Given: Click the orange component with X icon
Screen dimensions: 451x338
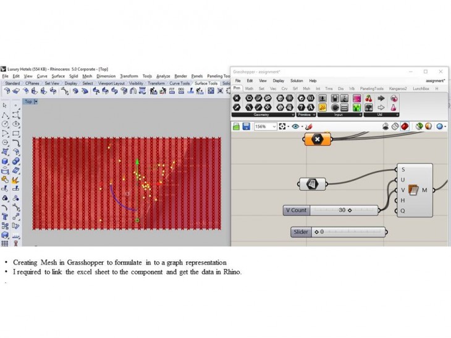Looking at the screenshot, I should pos(318,139).
